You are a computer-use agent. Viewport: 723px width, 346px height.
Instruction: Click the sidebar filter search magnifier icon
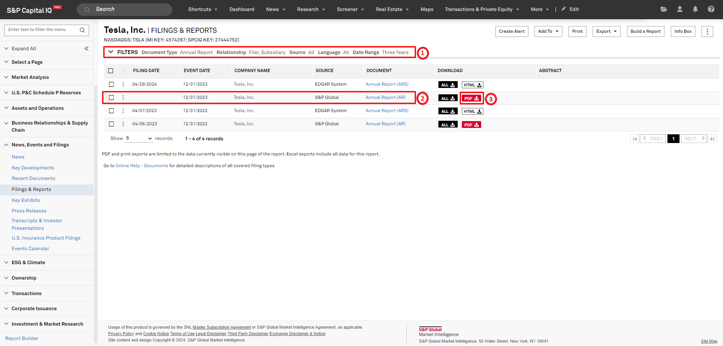point(82,30)
